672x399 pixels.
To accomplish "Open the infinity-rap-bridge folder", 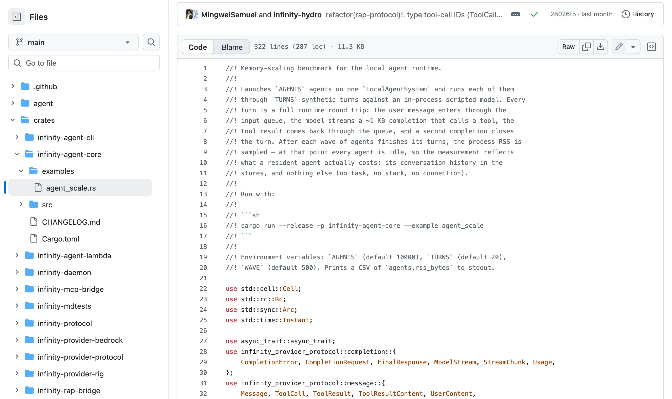I will [x=69, y=391].
